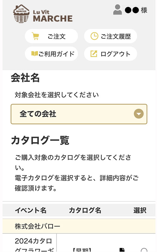This screenshot has width=157, height=252.
Task: Click the ログアウト logout button
Action: [111, 54]
